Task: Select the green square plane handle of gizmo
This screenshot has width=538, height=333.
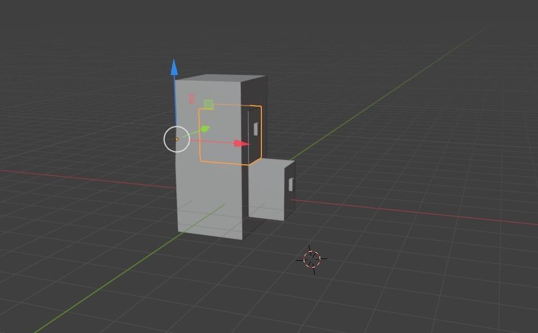Action: click(x=208, y=104)
